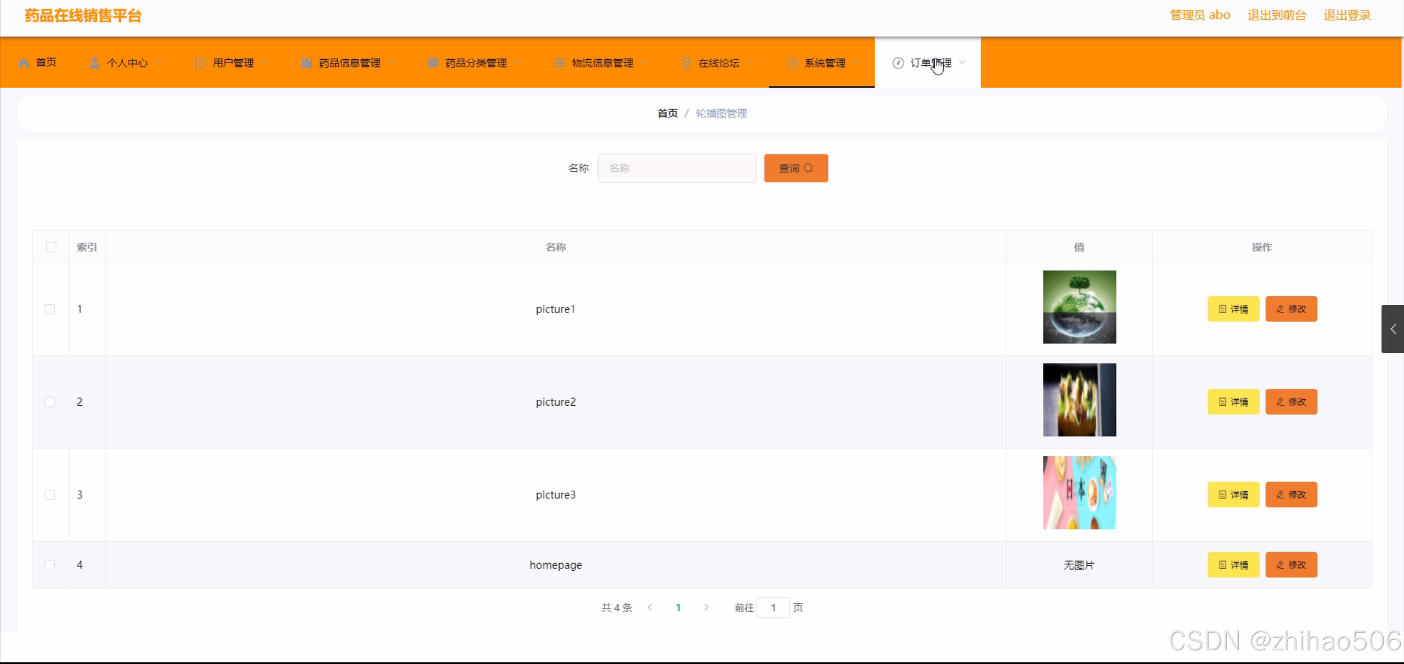Click the 药品信息管理 menu icon
Viewport: 1404px width, 664px height.
307,63
